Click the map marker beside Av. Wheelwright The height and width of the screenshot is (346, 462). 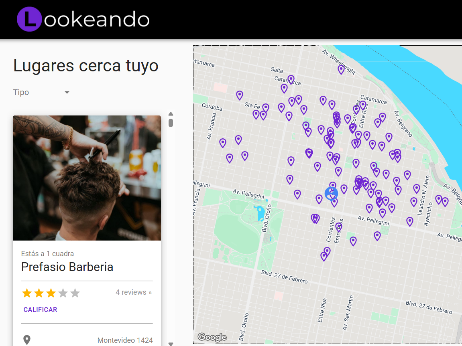[x=341, y=69]
